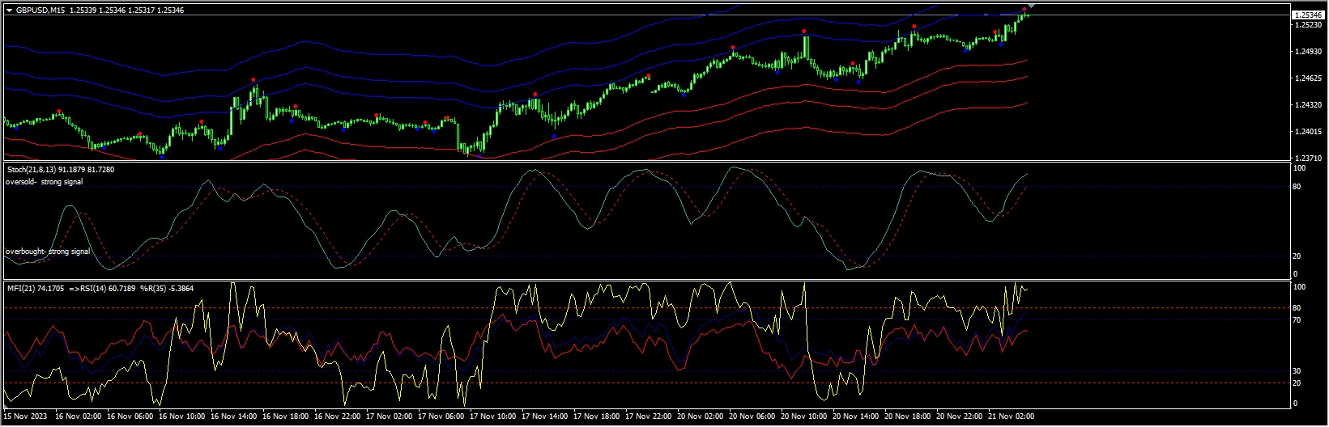This screenshot has height=427, width=1329.
Task: Click the 20 Nov 10:00 time axis label
Action: (805, 416)
